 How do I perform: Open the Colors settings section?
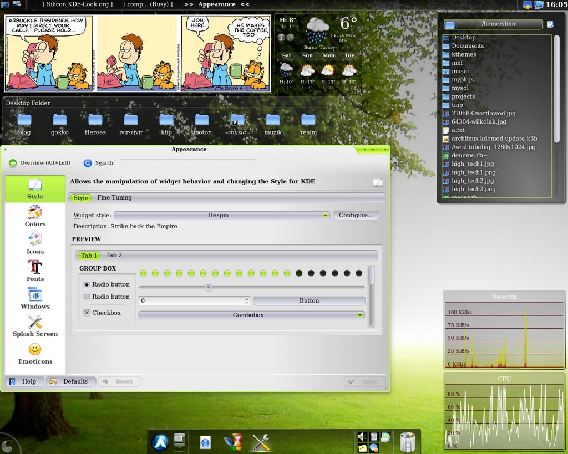point(35,216)
